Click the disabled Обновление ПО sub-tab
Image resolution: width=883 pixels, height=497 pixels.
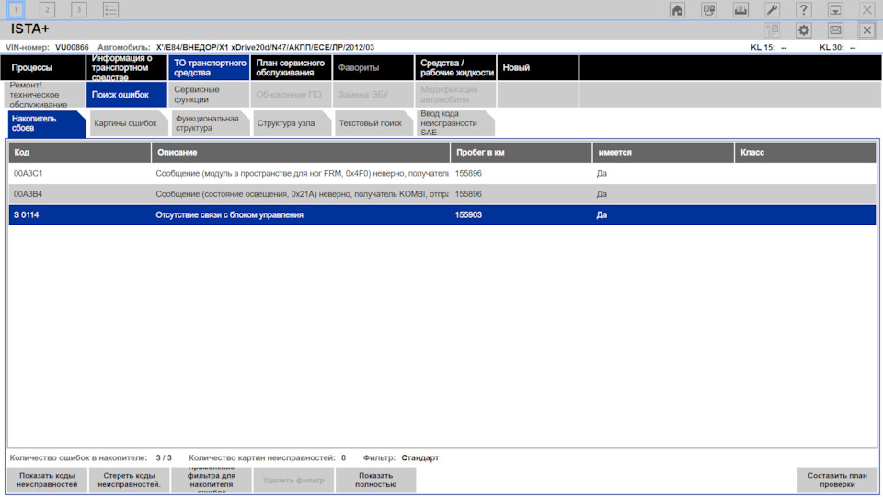click(x=291, y=95)
